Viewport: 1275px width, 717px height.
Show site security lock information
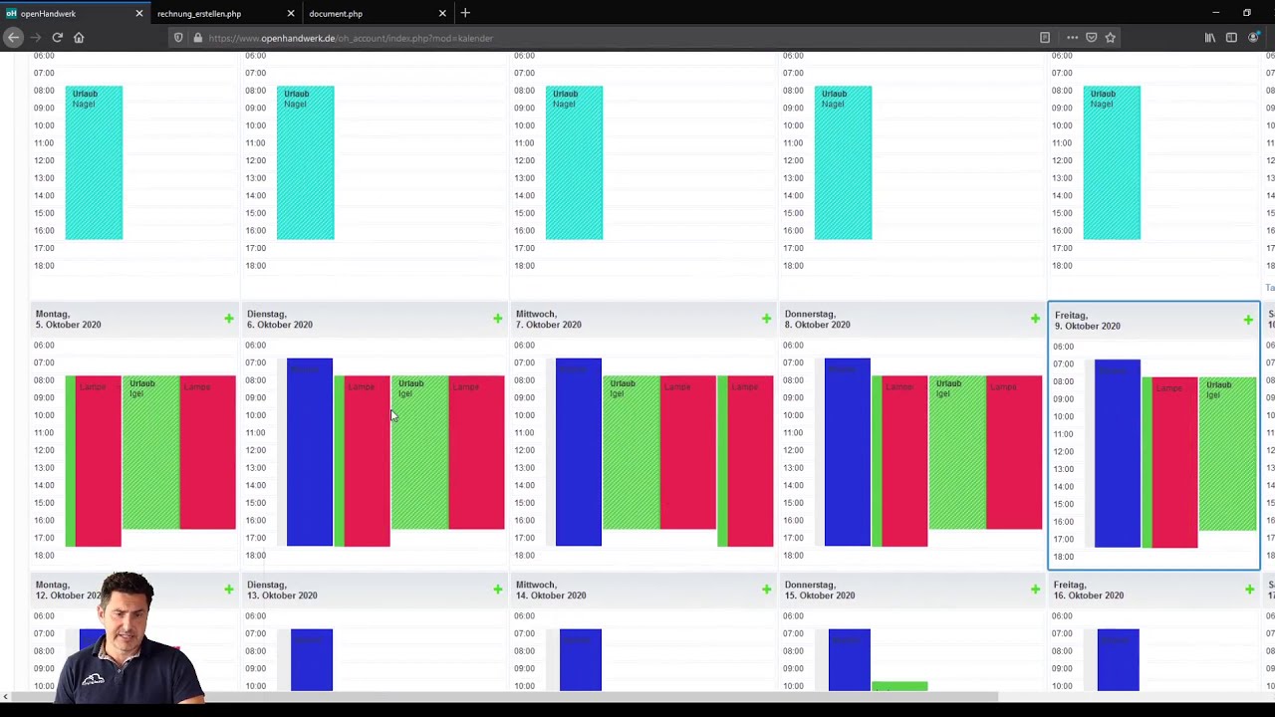tap(197, 38)
